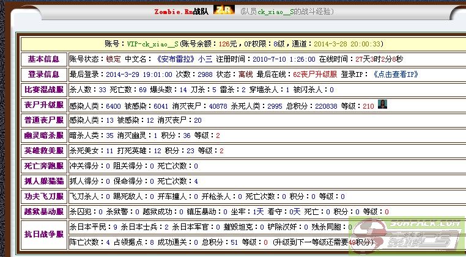This screenshot has width=466, height=257.
Task: Click the 62丧尸升级服 last online server
Action: pyautogui.click(x=316, y=74)
